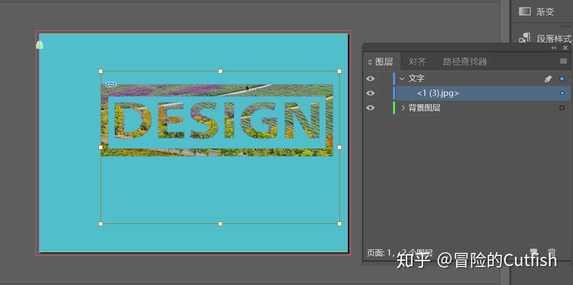Expand the 背景图层 layer
The image size is (573, 285).
[403, 108]
